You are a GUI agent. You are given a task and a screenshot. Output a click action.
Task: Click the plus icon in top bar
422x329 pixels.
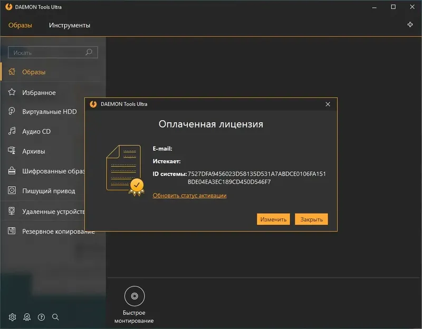pos(410,24)
